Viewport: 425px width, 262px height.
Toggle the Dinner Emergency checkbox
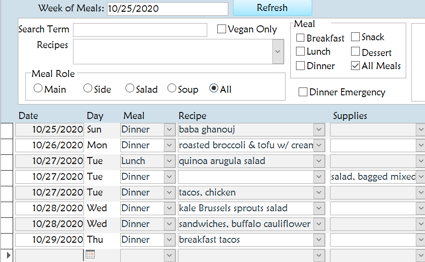(303, 92)
